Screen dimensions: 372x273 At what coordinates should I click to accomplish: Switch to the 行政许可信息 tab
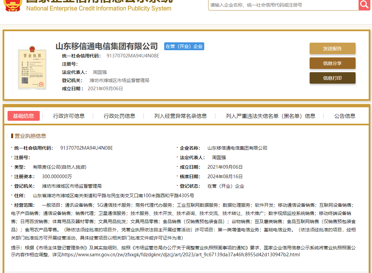tap(69, 116)
